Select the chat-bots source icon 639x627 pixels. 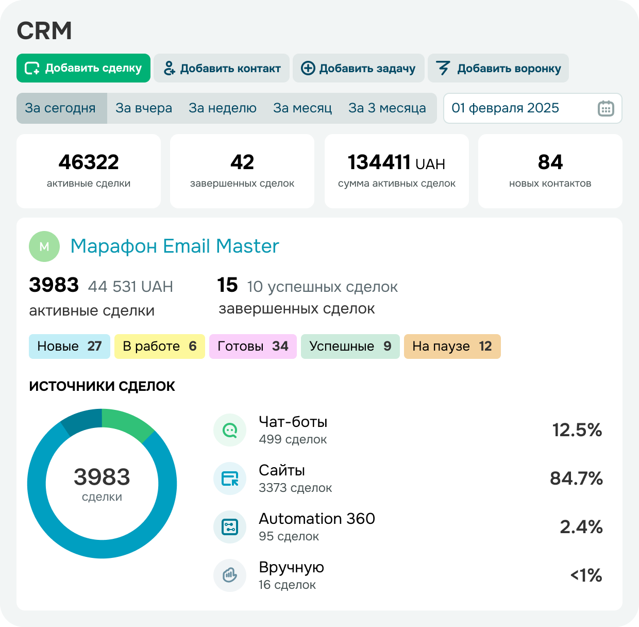pos(230,430)
